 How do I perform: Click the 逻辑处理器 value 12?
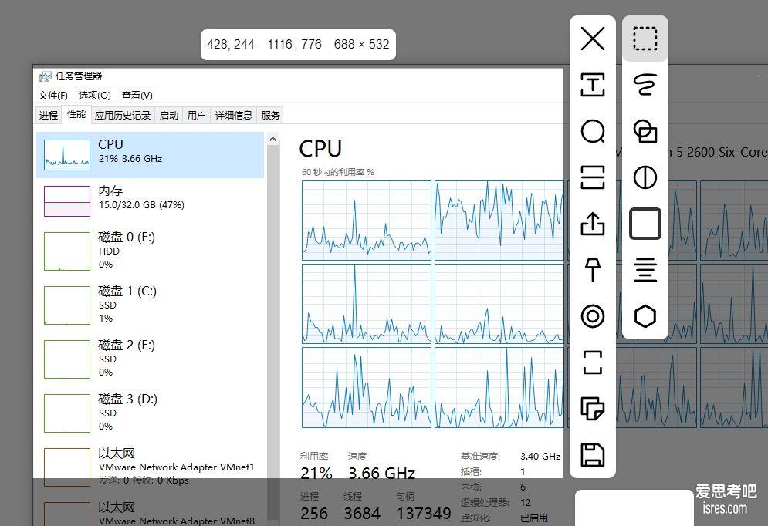[526, 503]
